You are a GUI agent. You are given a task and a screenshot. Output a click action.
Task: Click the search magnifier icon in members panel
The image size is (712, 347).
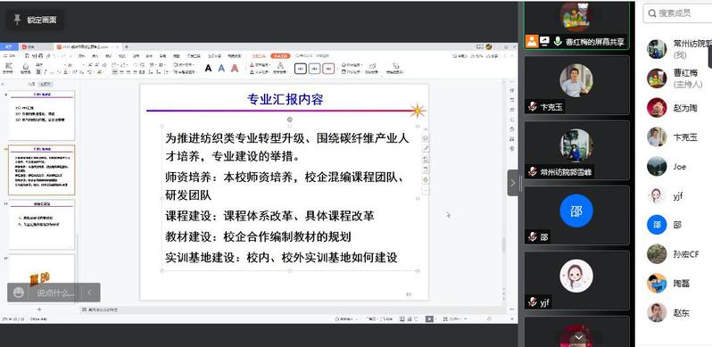652,13
